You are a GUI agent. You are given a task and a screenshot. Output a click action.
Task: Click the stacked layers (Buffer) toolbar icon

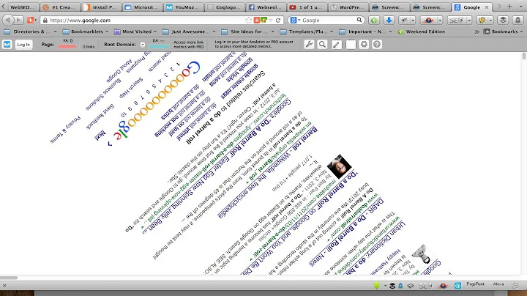[503, 21]
